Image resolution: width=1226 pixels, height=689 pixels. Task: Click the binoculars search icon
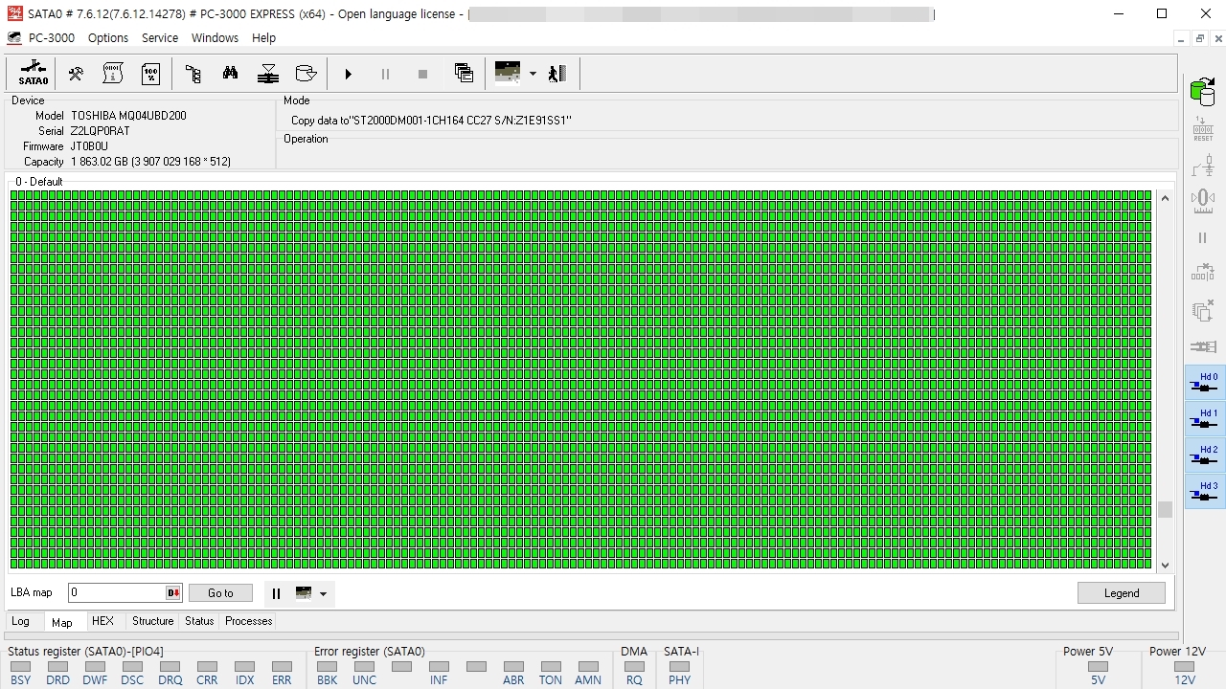tap(231, 74)
